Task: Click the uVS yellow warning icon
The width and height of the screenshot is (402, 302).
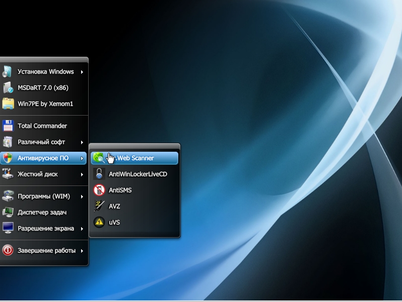Action: coord(99,223)
